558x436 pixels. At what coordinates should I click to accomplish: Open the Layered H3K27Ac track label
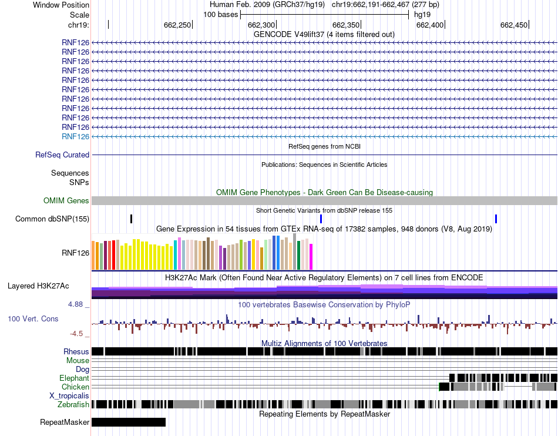[38, 286]
